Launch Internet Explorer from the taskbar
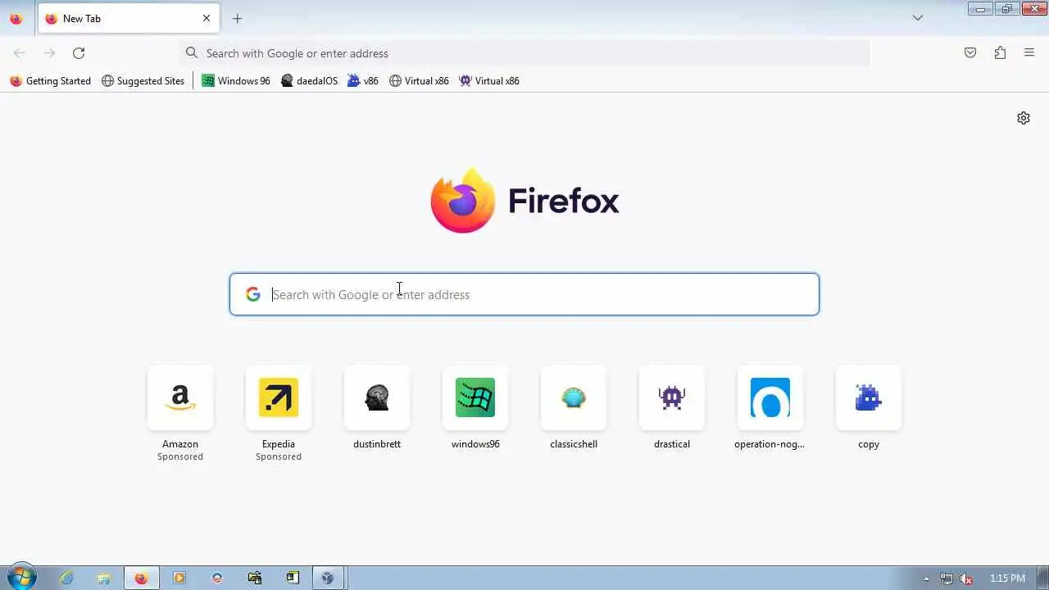Viewport: 1049px width, 590px height. (x=66, y=578)
